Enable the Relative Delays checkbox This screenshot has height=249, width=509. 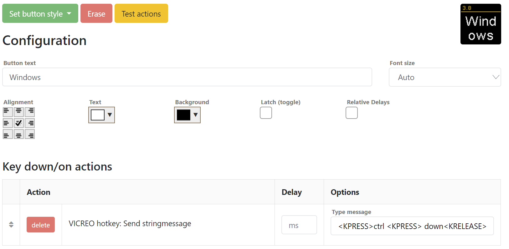(x=352, y=113)
